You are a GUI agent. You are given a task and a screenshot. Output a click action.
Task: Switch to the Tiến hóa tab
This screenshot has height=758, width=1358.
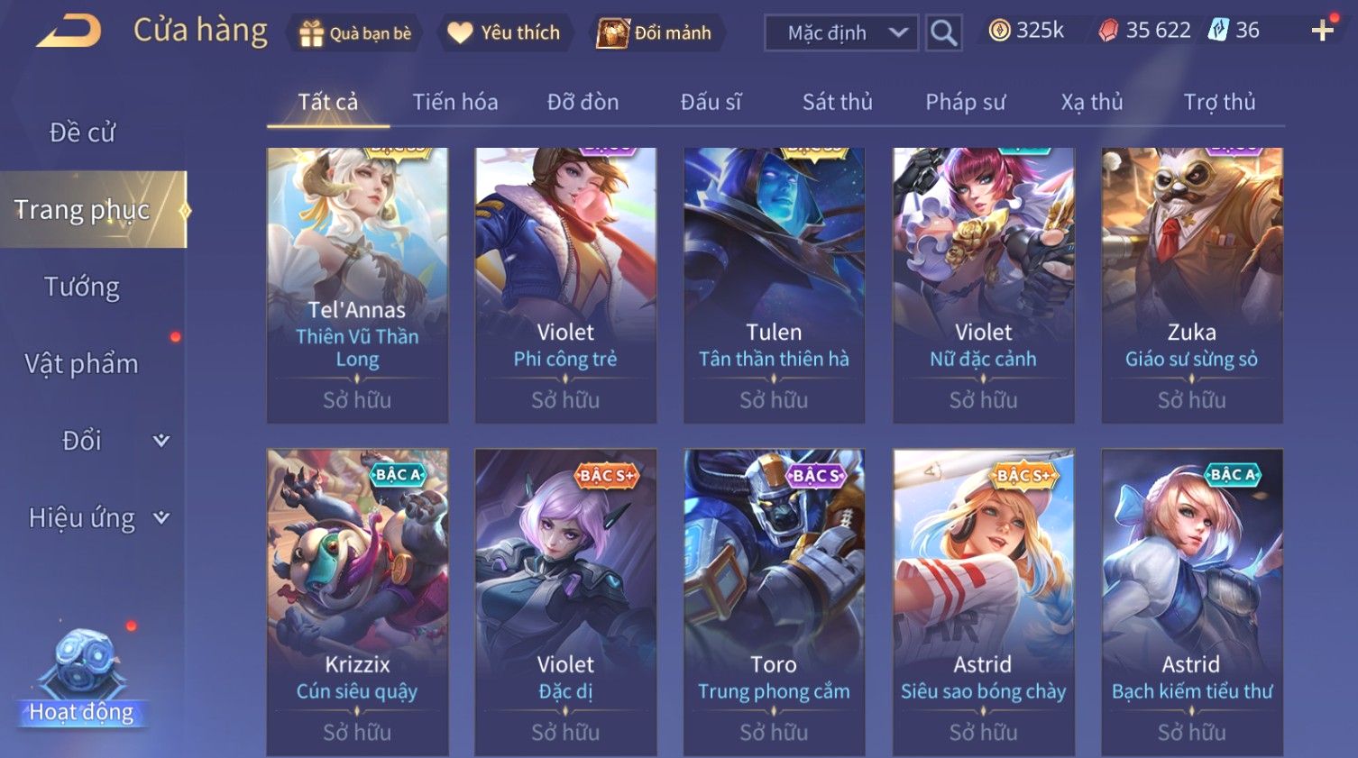click(x=455, y=102)
